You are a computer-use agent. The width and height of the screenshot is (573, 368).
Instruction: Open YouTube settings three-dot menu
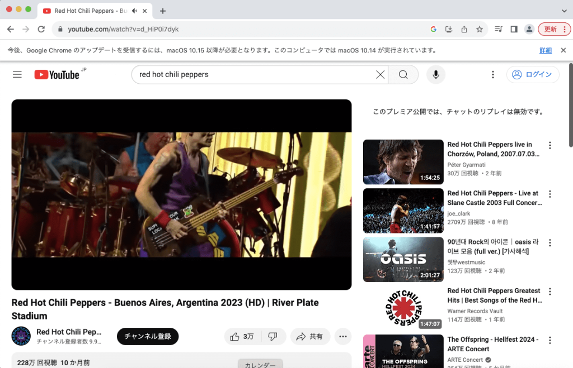492,74
